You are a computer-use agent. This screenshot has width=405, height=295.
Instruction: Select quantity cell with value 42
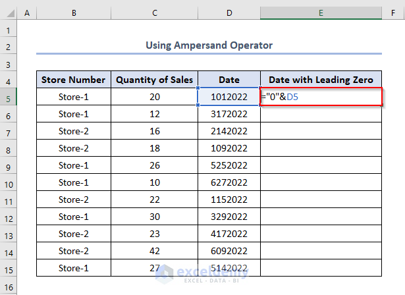coord(154,251)
